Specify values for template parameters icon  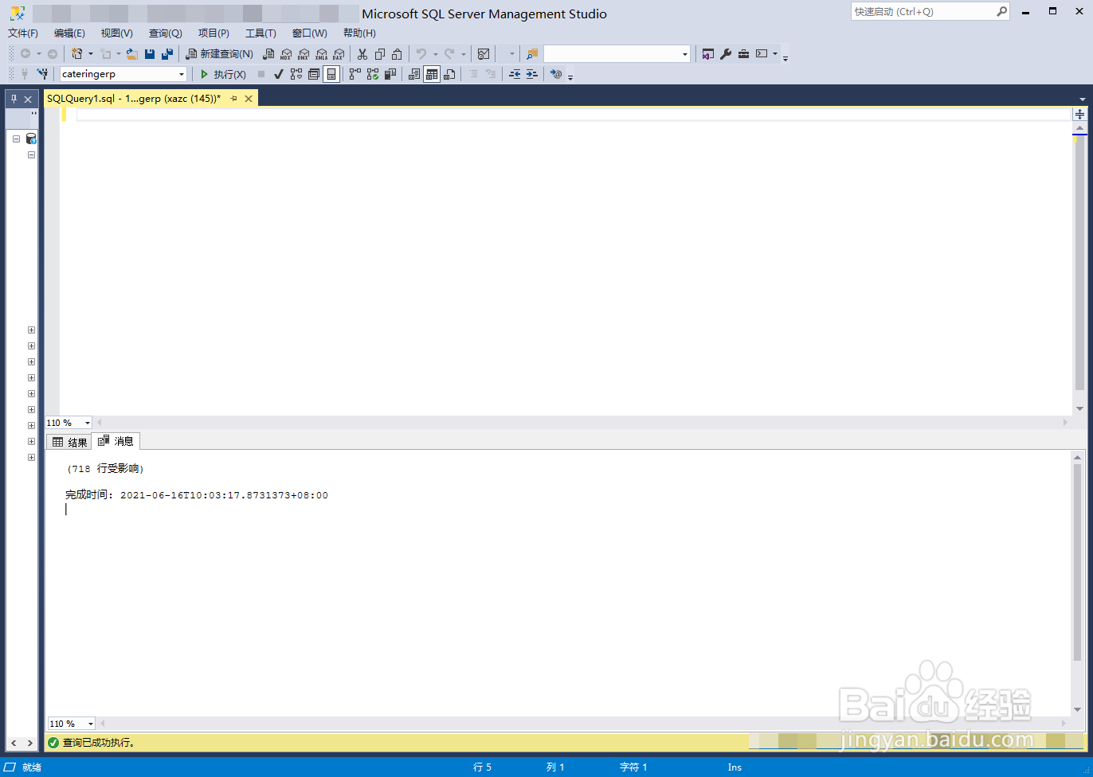click(x=556, y=74)
